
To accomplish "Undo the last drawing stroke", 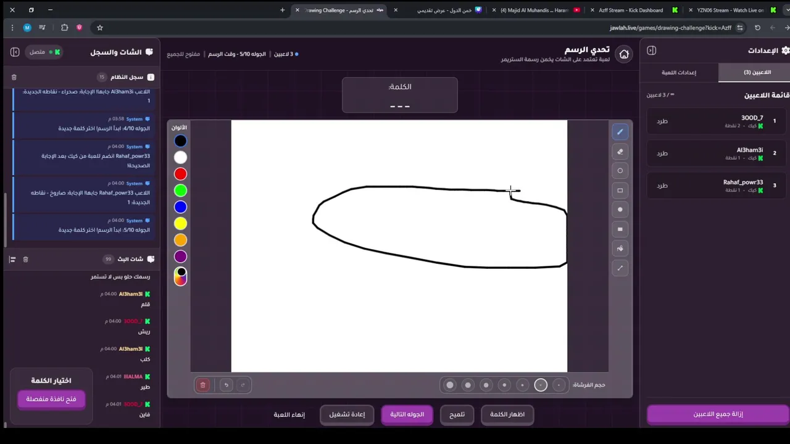I will tap(226, 385).
